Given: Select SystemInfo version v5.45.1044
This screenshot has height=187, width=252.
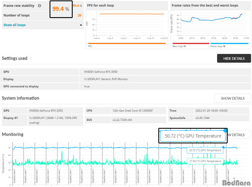Looking at the screenshot, I should [202, 118].
